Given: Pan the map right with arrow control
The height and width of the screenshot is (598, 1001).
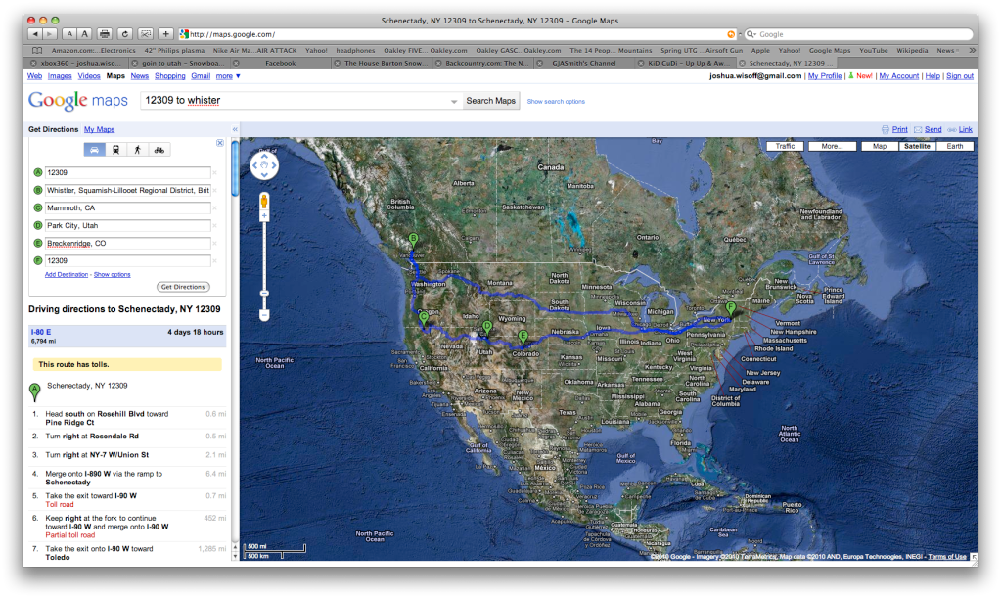Looking at the screenshot, I should click(x=275, y=166).
